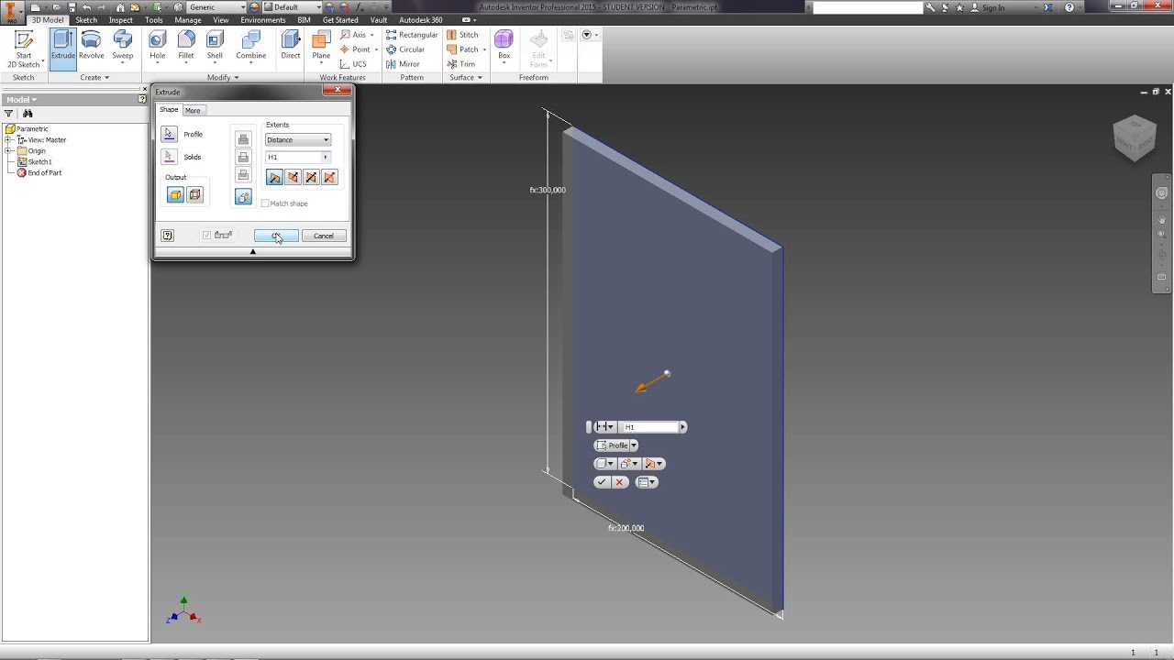Select Direction 1 extrude option
This screenshot has width=1174, height=660.
274,178
